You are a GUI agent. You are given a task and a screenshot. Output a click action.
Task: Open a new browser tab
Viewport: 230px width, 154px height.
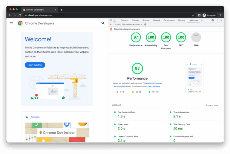pyautogui.click(x=62, y=10)
